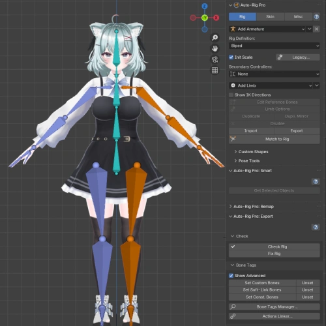326x326 pixels.
Task: Click the X button beside Add Armature
Action: click(x=316, y=29)
